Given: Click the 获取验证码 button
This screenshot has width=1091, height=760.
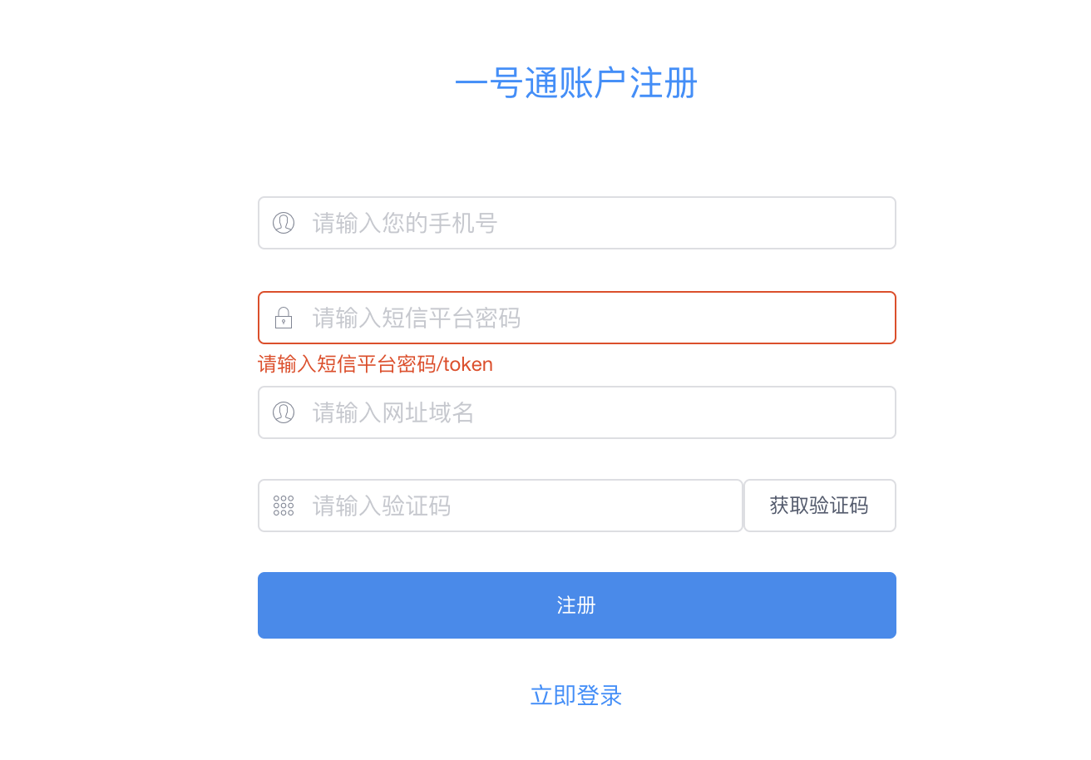Looking at the screenshot, I should pyautogui.click(x=820, y=506).
